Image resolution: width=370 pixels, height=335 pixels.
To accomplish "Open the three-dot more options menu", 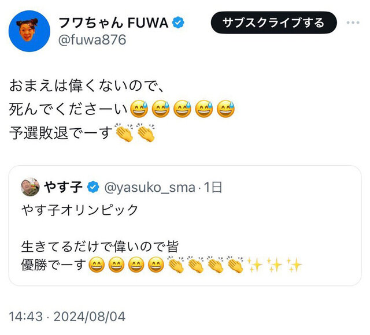I will click(354, 23).
